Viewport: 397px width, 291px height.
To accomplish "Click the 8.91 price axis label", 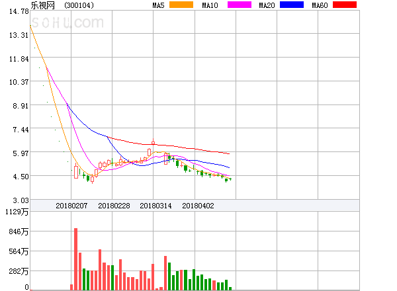I will (x=21, y=106).
